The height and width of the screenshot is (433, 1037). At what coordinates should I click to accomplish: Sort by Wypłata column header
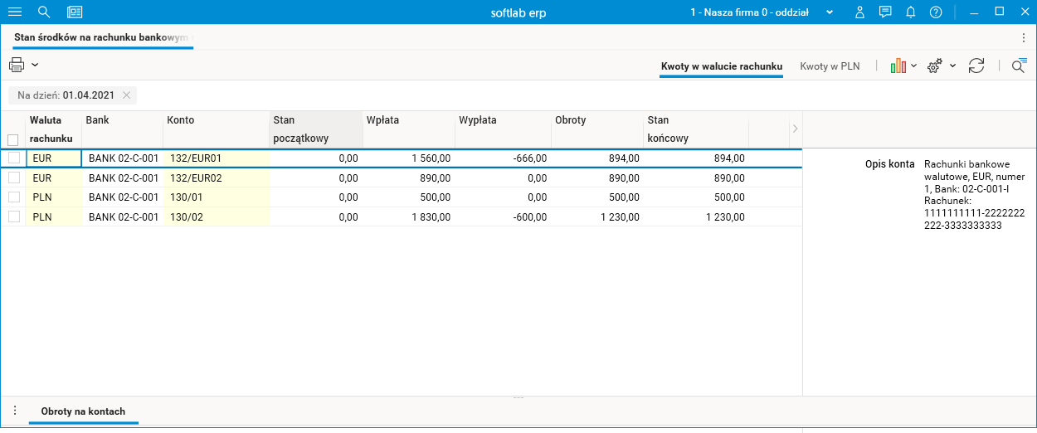503,129
